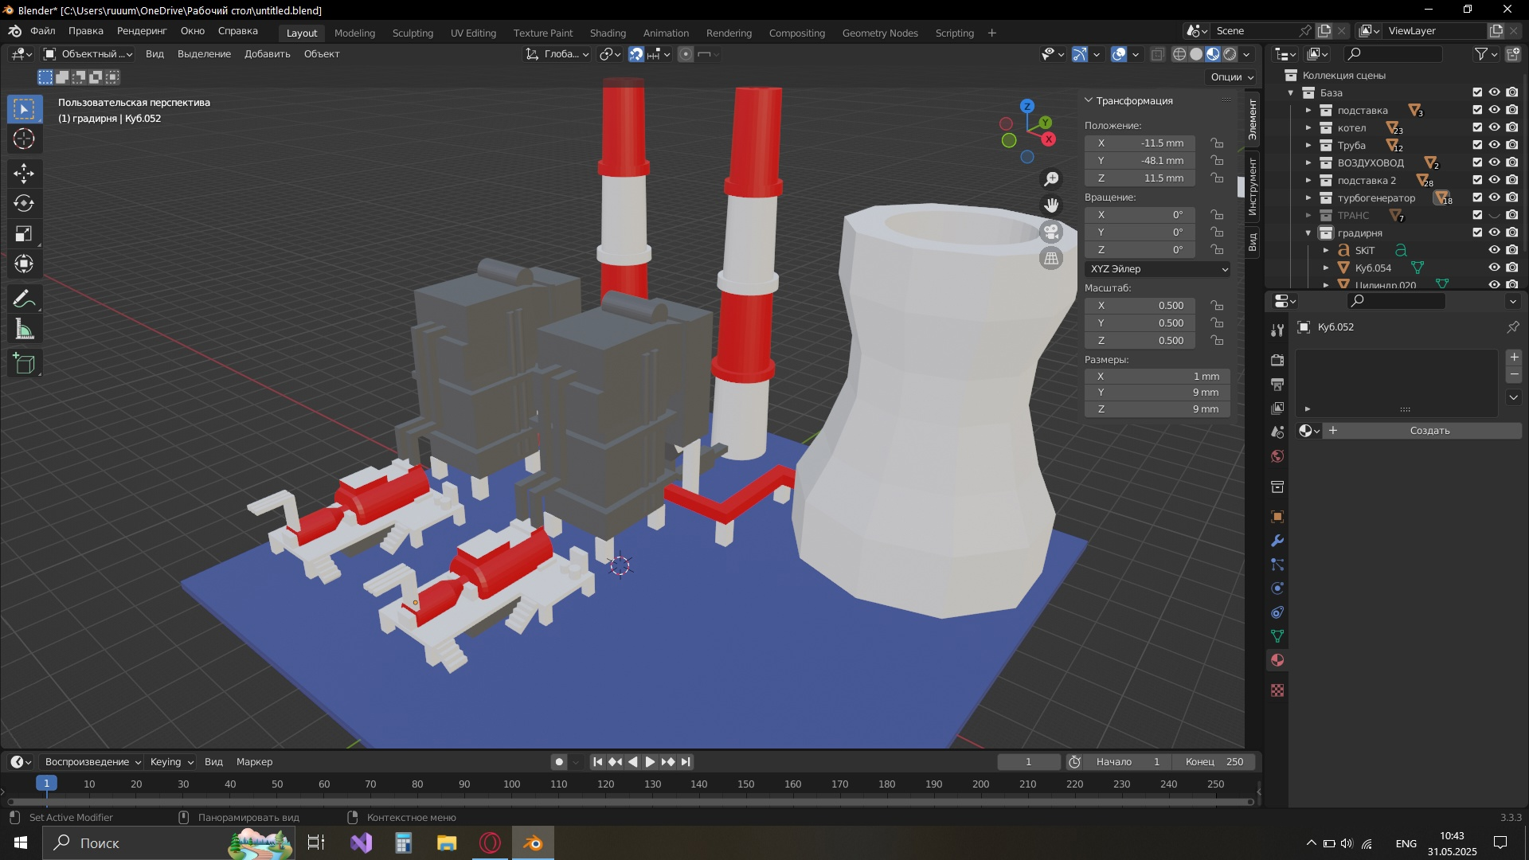1529x860 pixels.
Task: Choose the Add Cube tool
Action: click(24, 364)
